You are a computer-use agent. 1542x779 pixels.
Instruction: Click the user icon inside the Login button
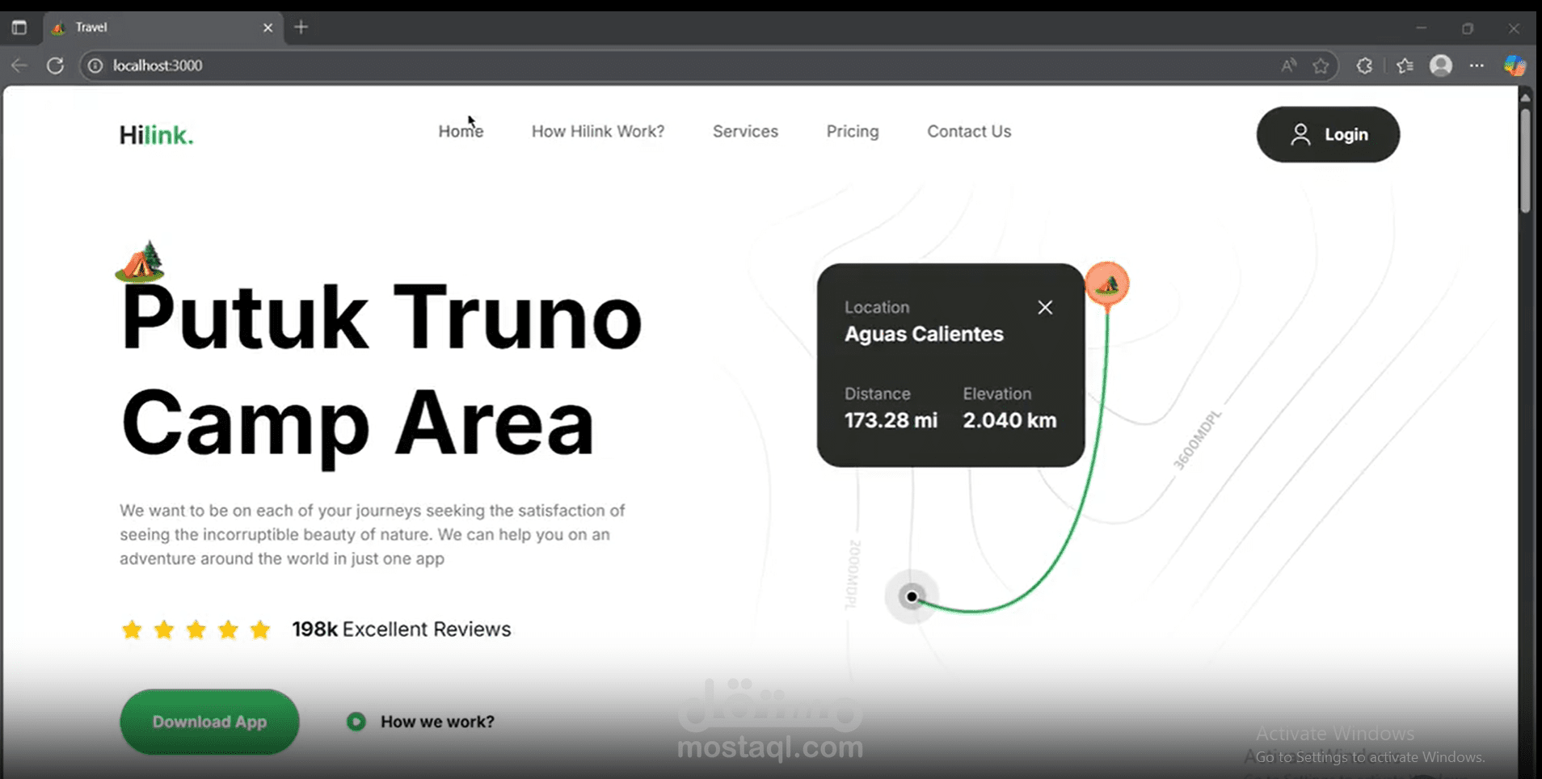1300,134
